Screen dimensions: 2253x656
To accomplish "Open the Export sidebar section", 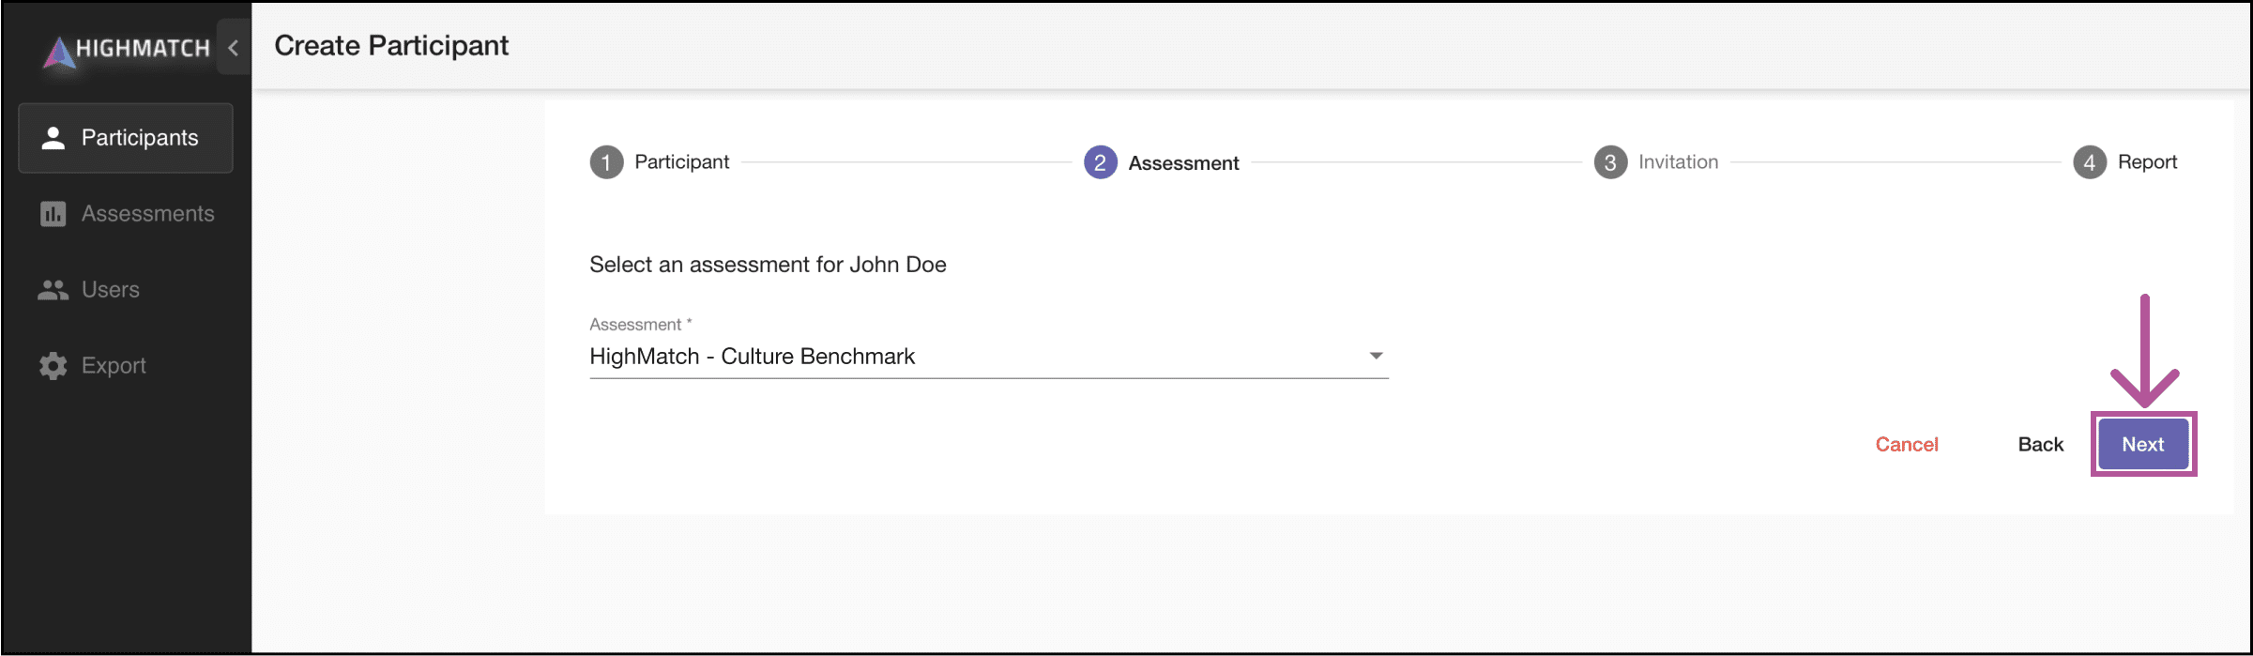I will (x=126, y=366).
